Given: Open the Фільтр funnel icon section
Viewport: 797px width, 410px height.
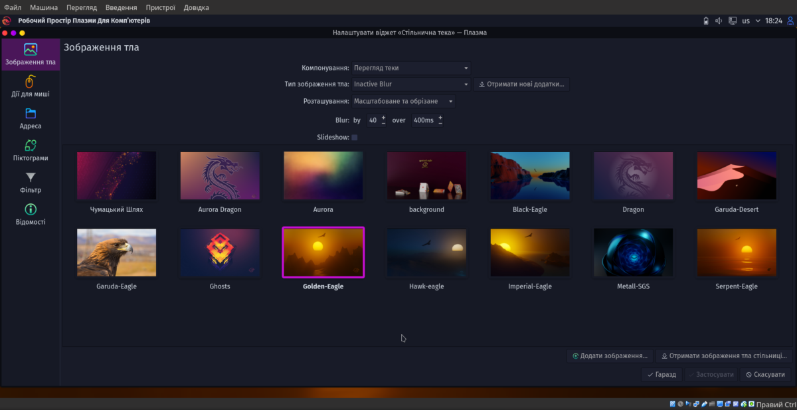Looking at the screenshot, I should (31, 182).
